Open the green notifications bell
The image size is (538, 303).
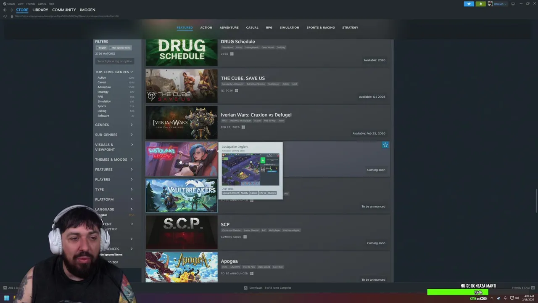coord(480,4)
